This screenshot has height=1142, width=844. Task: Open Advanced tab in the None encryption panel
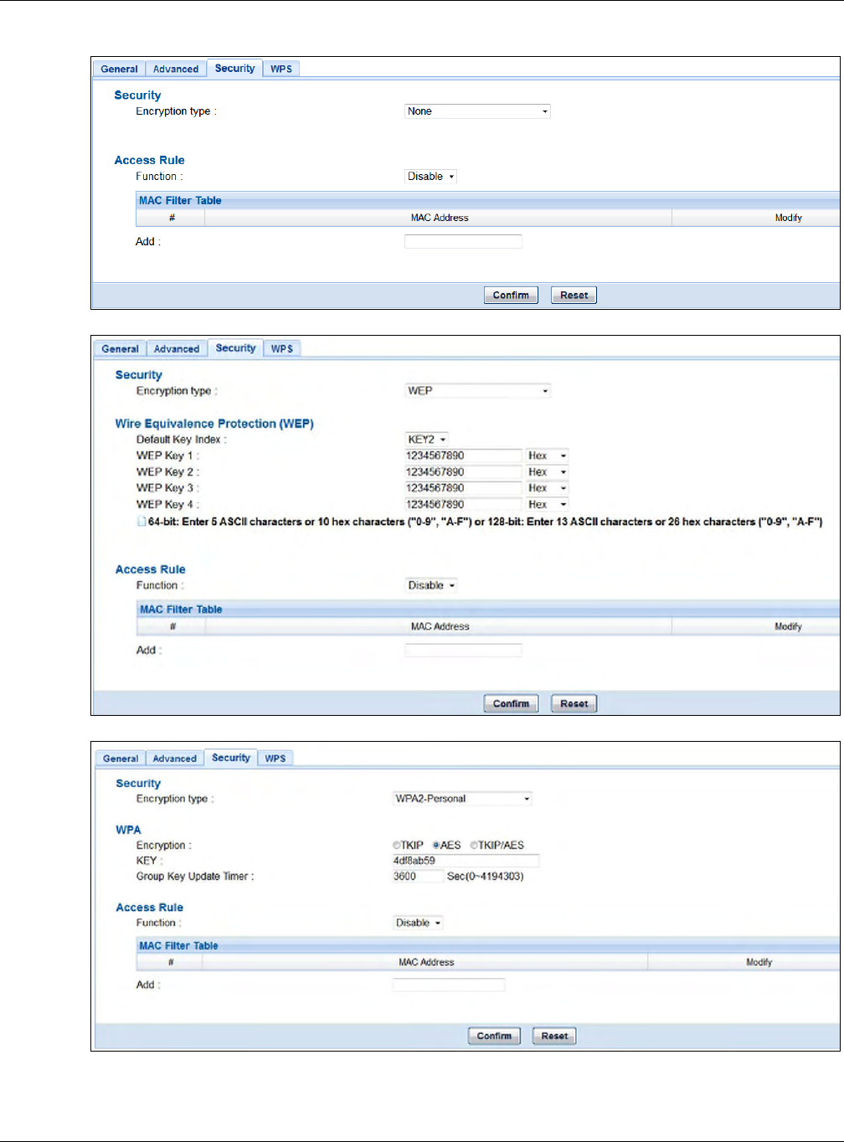(x=176, y=69)
